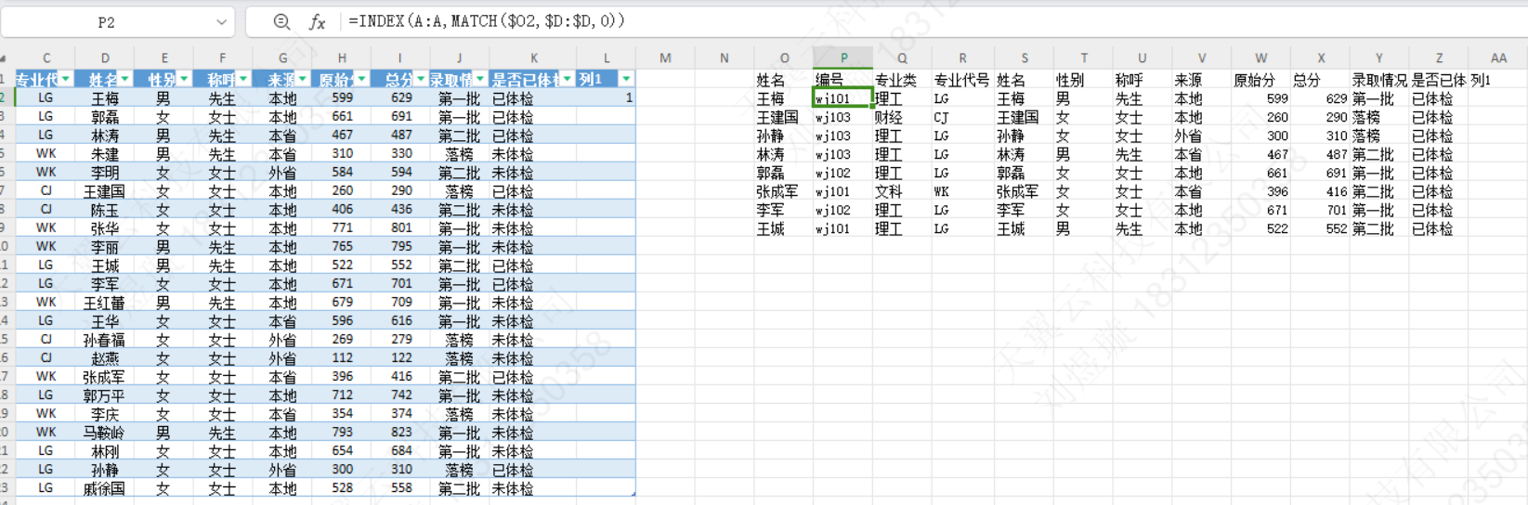This screenshot has width=1528, height=505.
Task: Open the 专业代 column filter dropdown
Action: coord(66,79)
